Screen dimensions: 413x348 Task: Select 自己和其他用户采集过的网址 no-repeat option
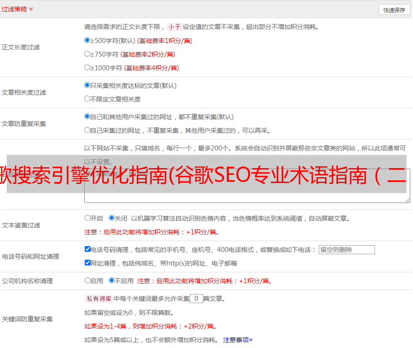(87, 116)
